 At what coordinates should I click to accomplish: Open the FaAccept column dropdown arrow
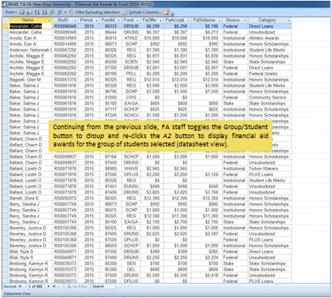(188, 20)
